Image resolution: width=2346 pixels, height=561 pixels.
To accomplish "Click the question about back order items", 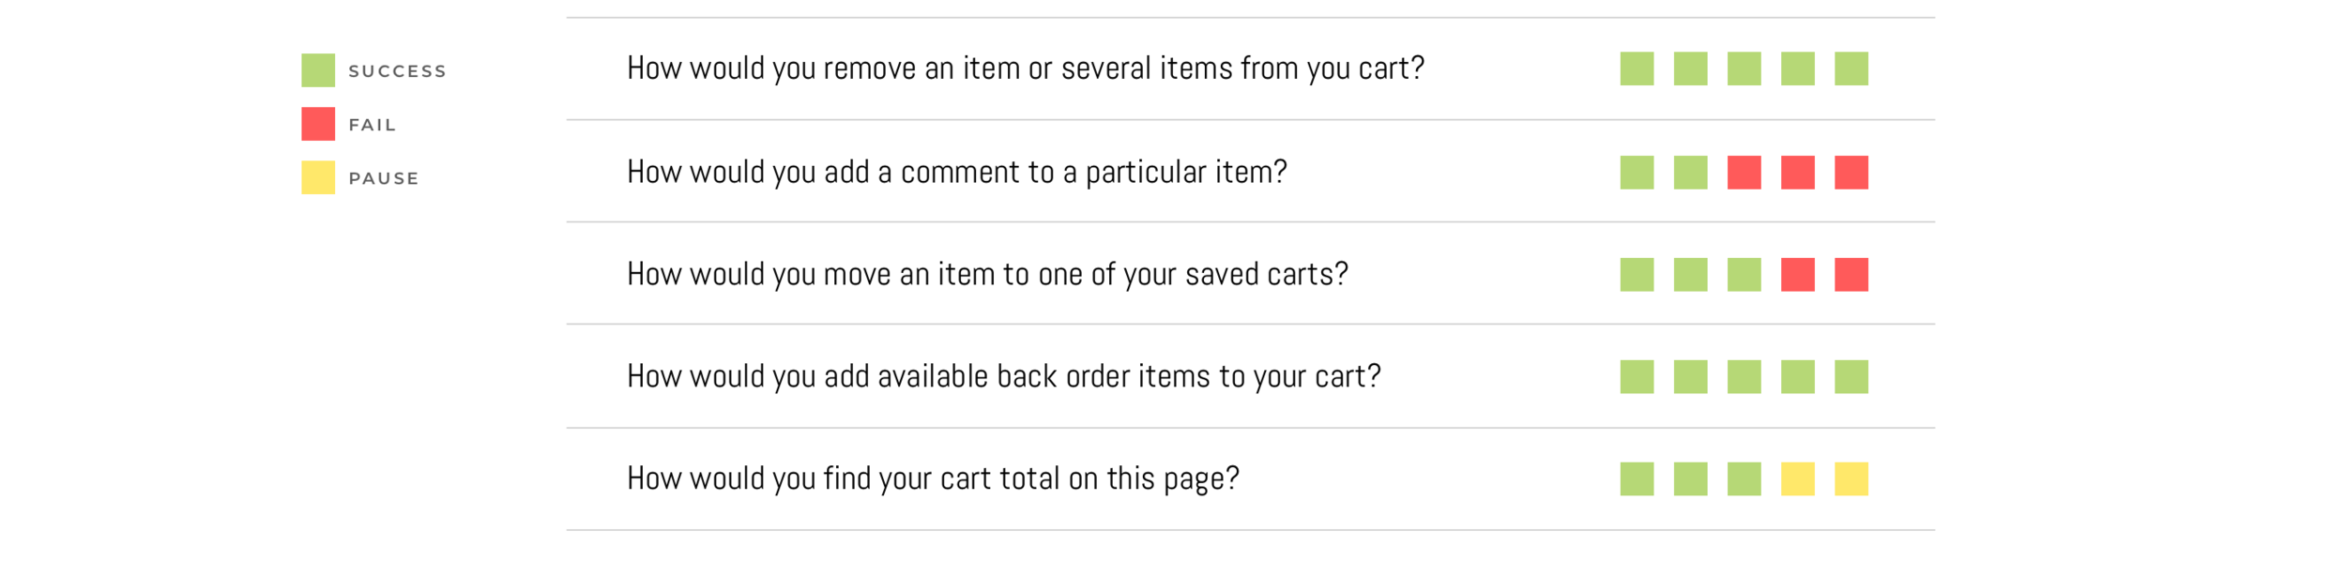I will [x=1004, y=376].
